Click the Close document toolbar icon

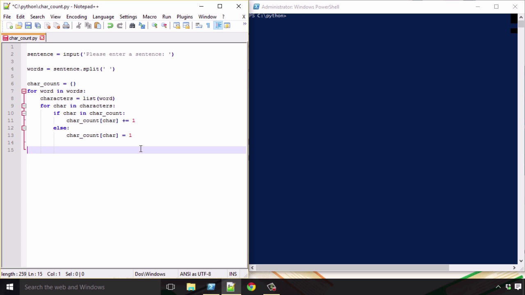pos(47,25)
